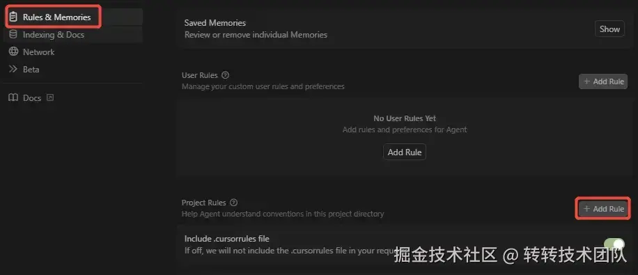
Task: Click the Indexing & Docs database icon
Action: (13, 35)
